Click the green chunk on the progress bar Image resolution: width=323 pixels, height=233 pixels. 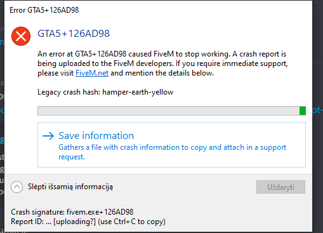pos(303,111)
